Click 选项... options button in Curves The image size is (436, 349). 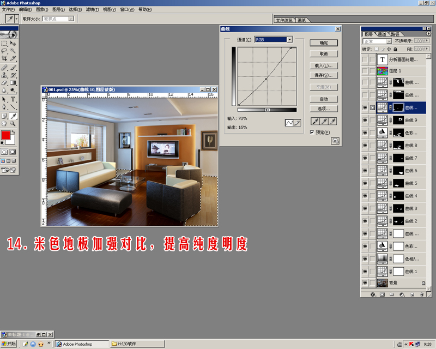324,109
